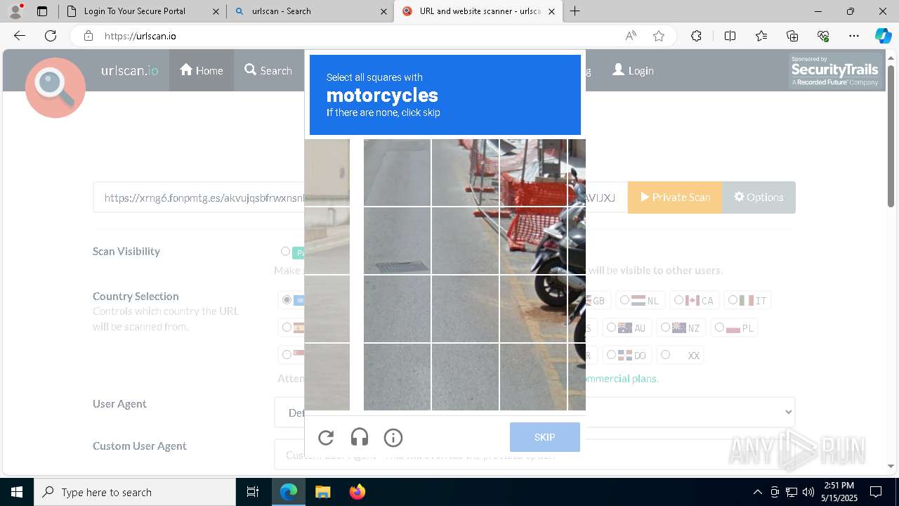
Task: Start a Private Scan
Action: coord(675,197)
